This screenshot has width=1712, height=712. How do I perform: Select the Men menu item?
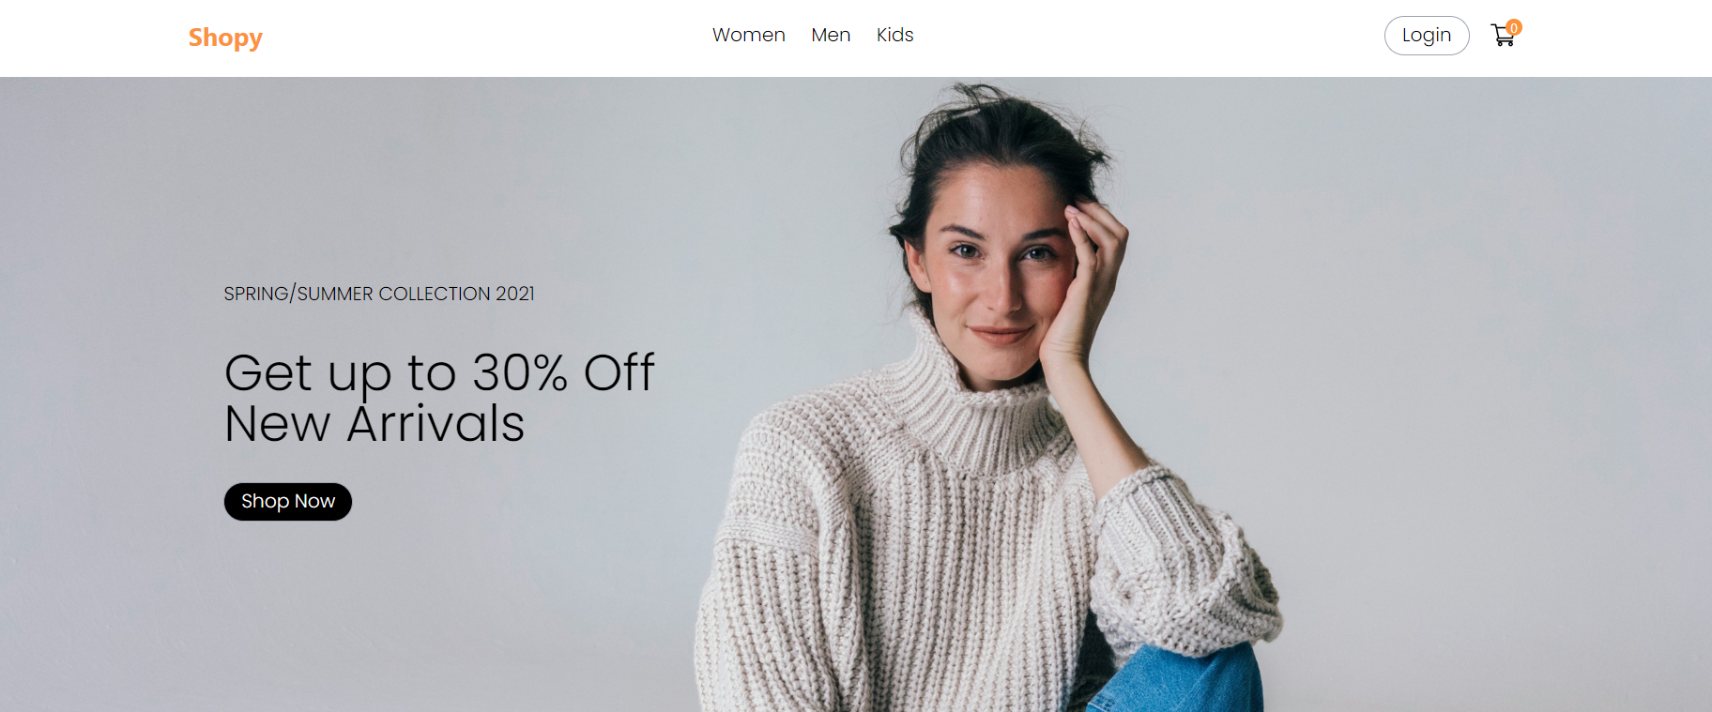(831, 35)
